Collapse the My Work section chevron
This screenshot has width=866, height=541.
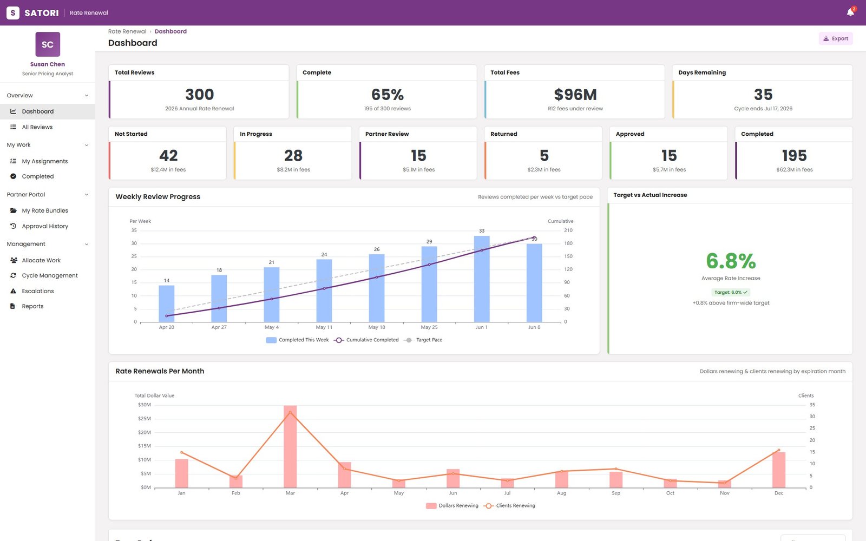pos(87,145)
